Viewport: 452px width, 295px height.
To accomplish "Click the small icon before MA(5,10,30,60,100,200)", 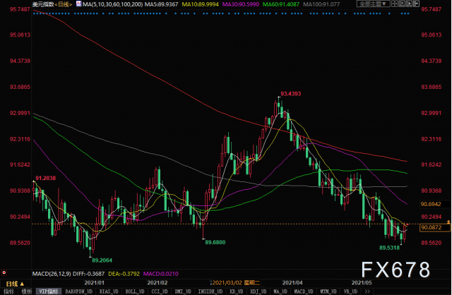I will 78,4.
